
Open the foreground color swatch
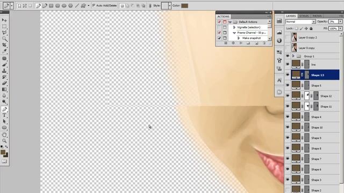[3, 152]
